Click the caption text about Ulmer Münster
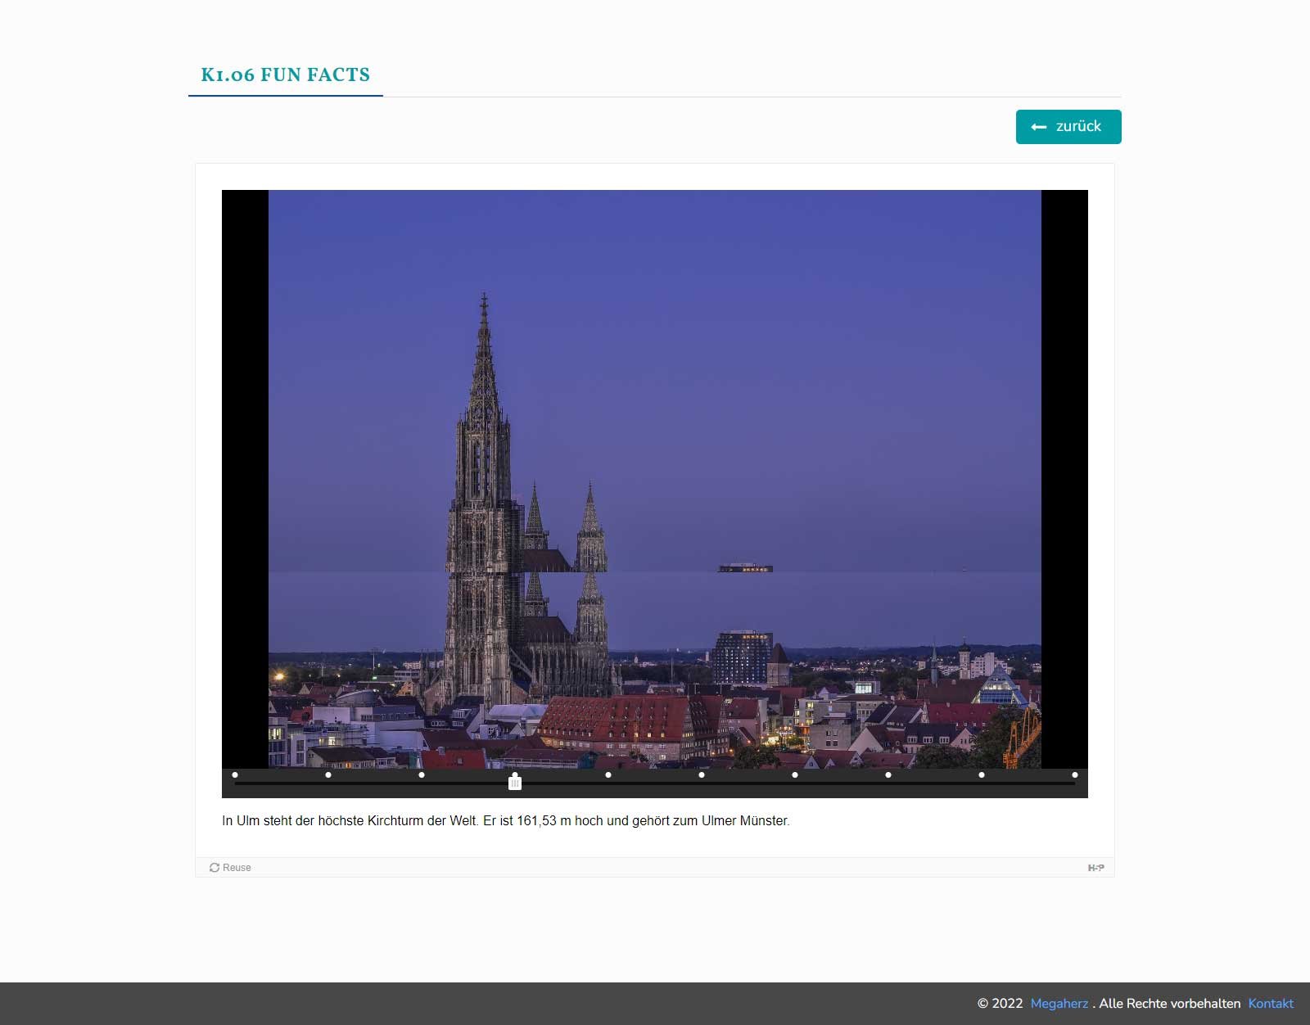1310x1025 pixels. pos(506,820)
